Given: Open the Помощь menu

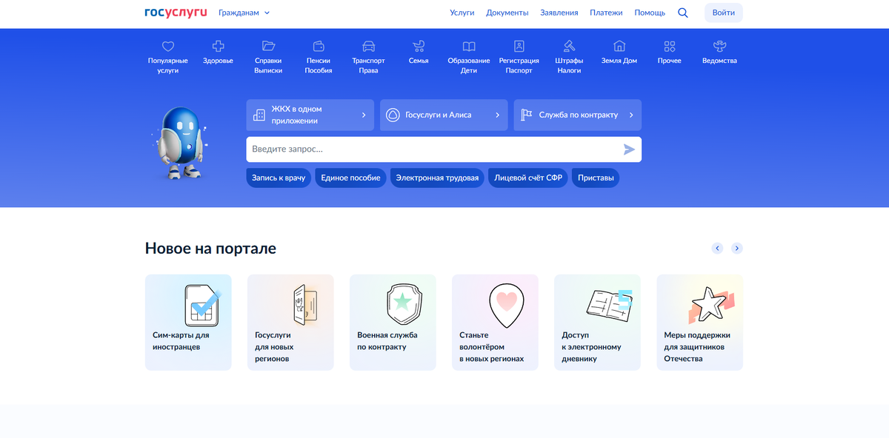Looking at the screenshot, I should point(650,13).
